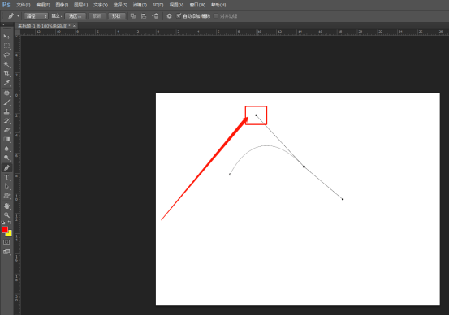Toggle the auto add/delete checkbox
Screen dimensions: 449x316
pos(179,15)
